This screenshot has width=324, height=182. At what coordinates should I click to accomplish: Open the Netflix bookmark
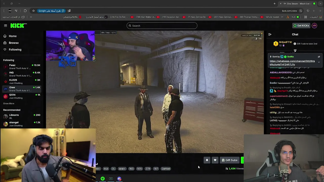pyautogui.click(x=72, y=17)
